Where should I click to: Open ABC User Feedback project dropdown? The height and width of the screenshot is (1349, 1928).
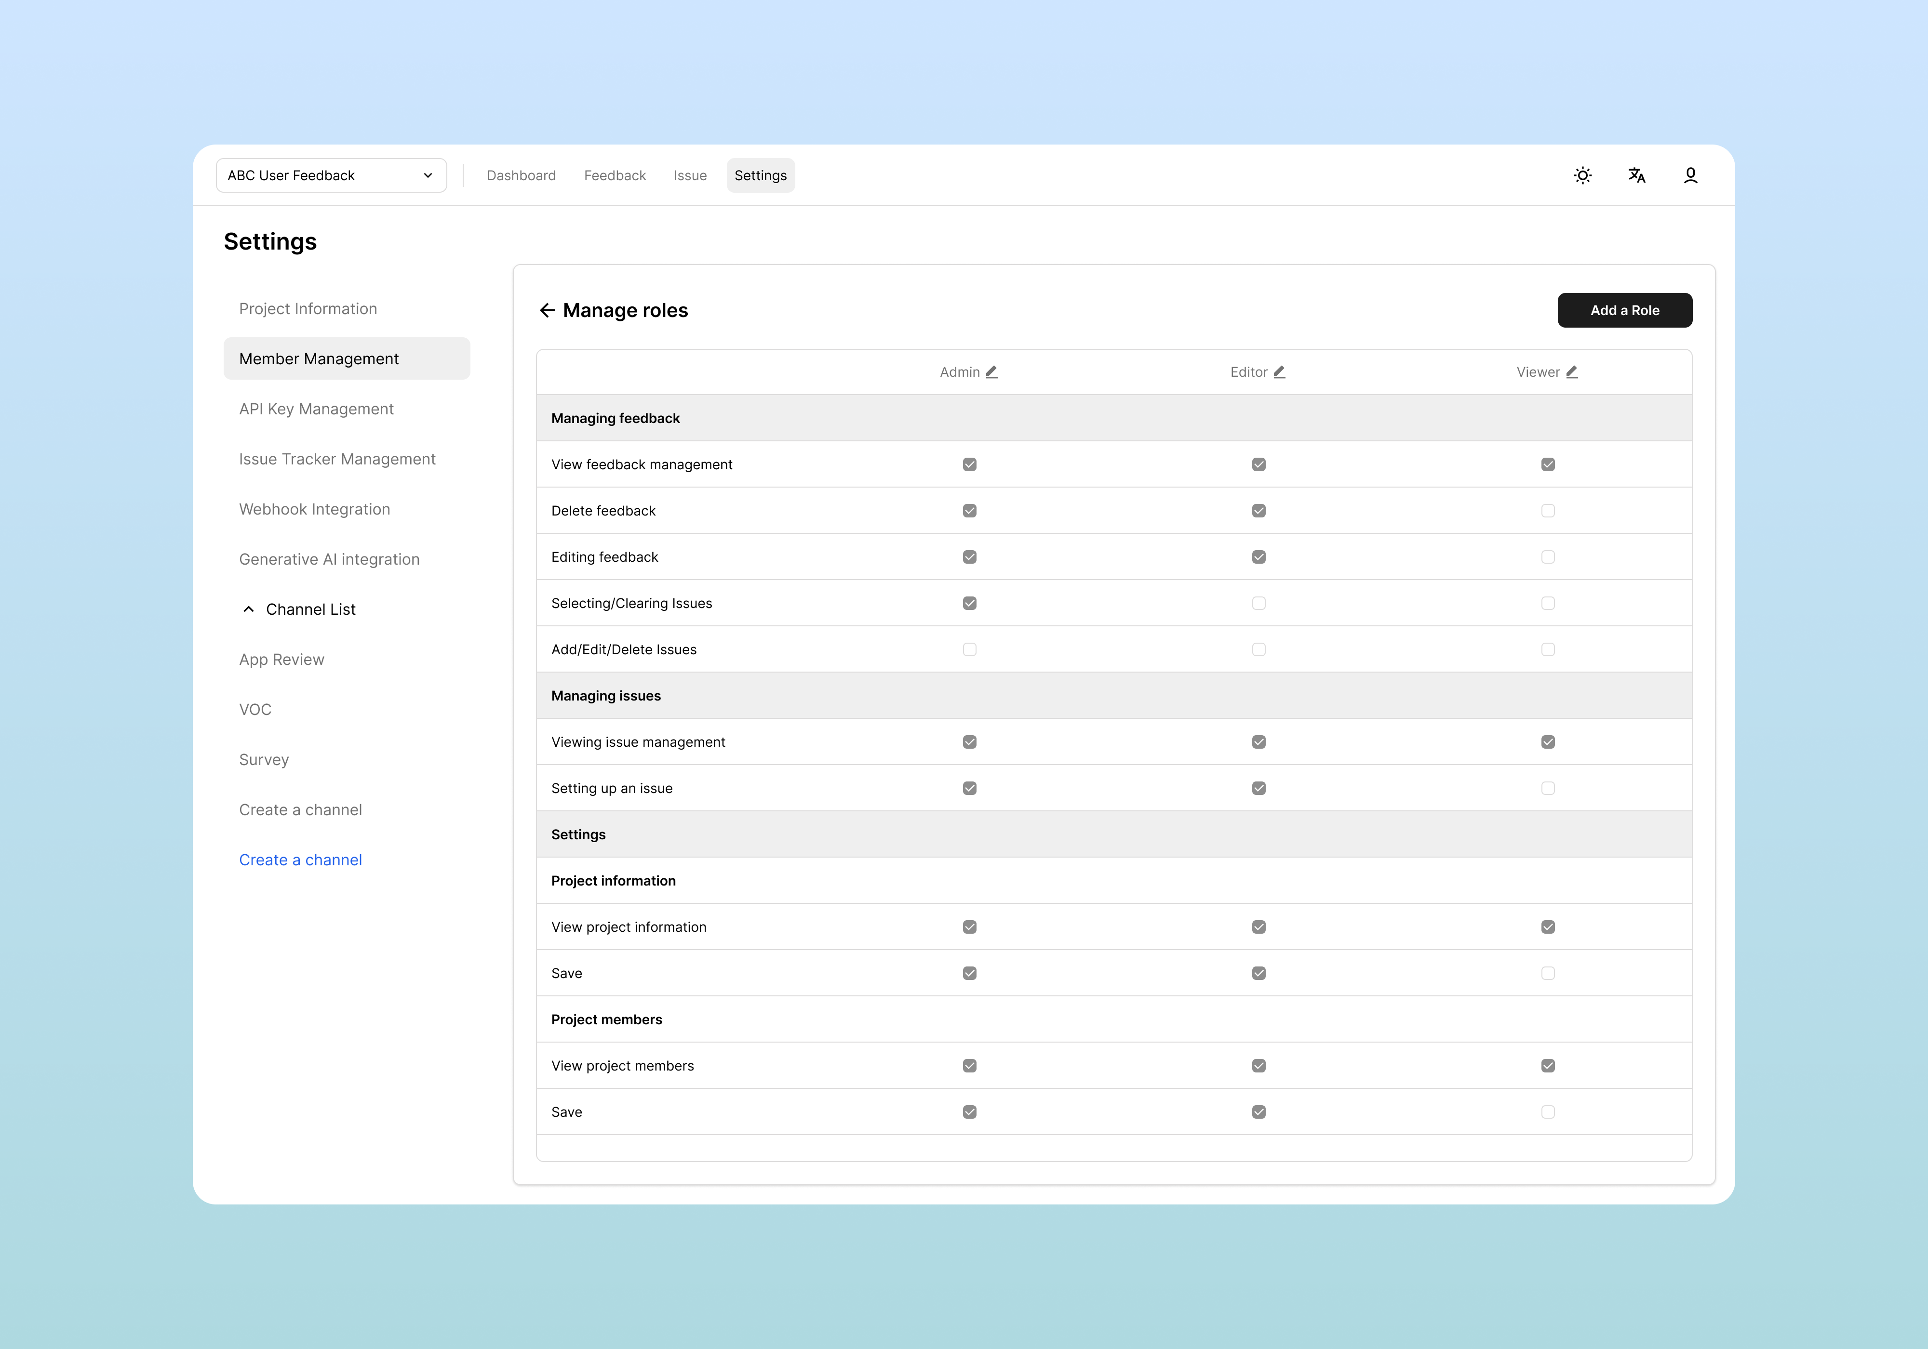331,175
